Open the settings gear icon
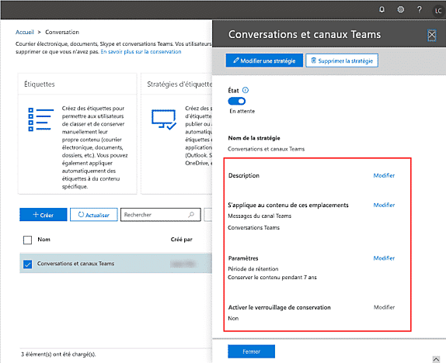446x363 pixels. [400, 9]
